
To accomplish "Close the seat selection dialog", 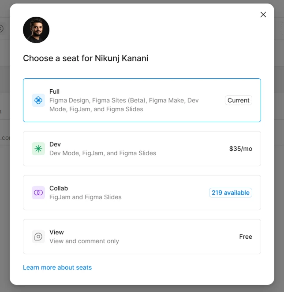I will pos(263,15).
